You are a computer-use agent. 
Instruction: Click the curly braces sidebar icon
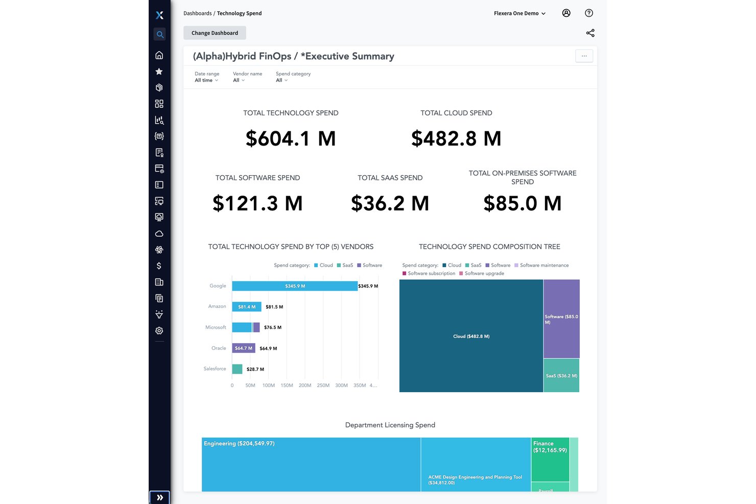(159, 136)
